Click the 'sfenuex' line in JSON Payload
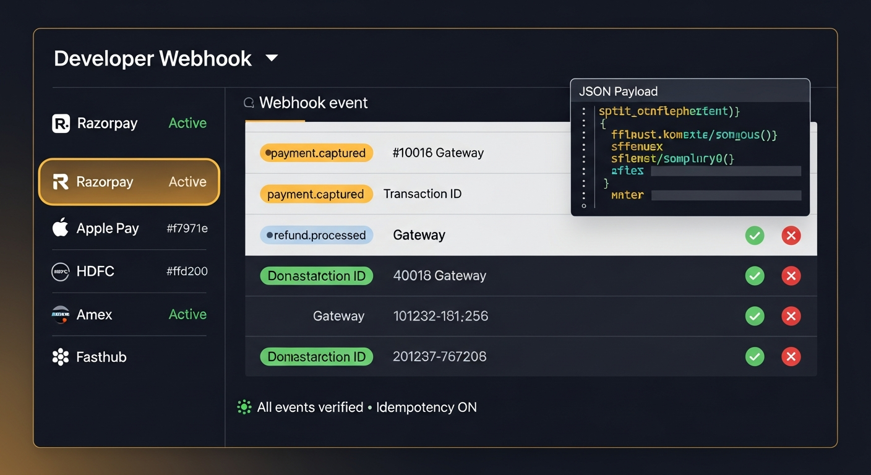The width and height of the screenshot is (871, 475). [x=637, y=147]
